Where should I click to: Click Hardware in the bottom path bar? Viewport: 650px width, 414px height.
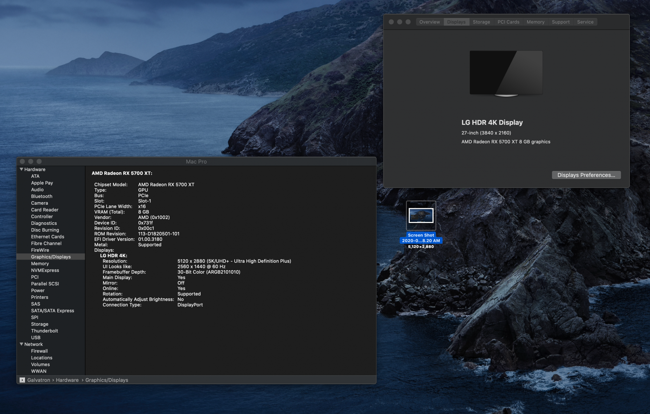[67, 380]
